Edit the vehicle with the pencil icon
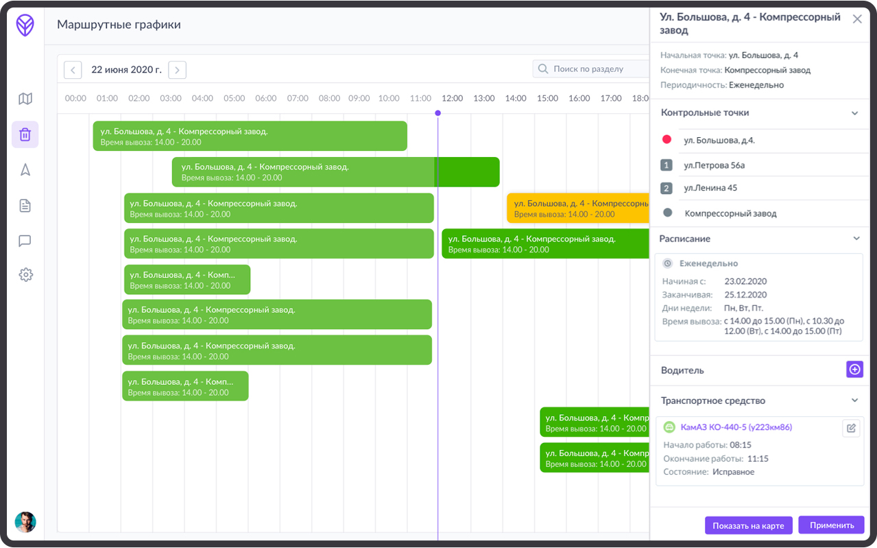This screenshot has width=877, height=548. coord(851,428)
